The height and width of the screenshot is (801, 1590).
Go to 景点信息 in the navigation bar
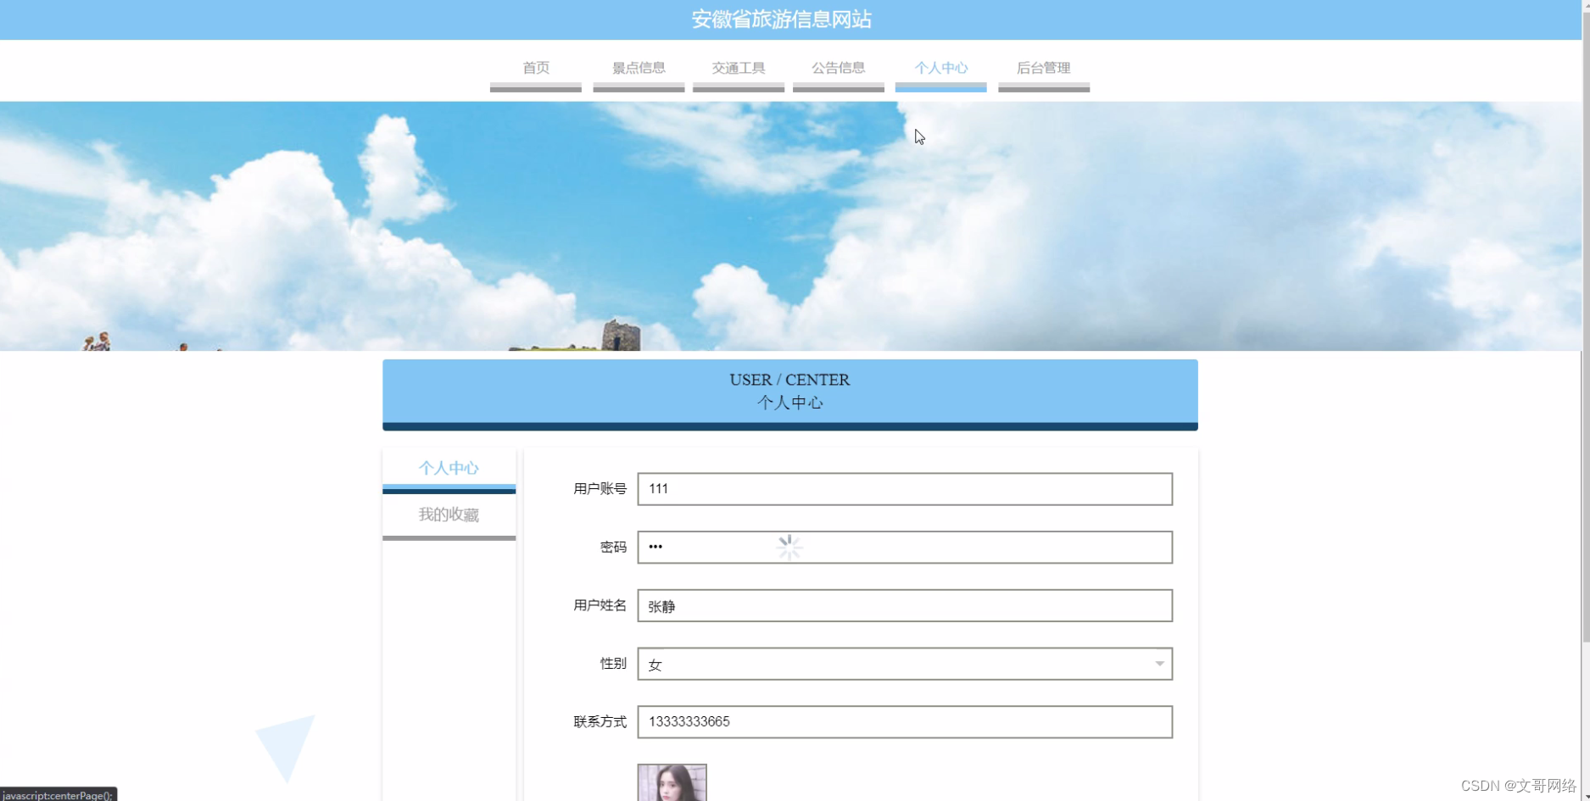click(x=639, y=68)
